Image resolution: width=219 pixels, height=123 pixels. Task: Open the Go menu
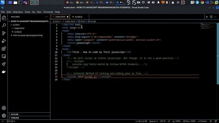click(x=34, y=12)
